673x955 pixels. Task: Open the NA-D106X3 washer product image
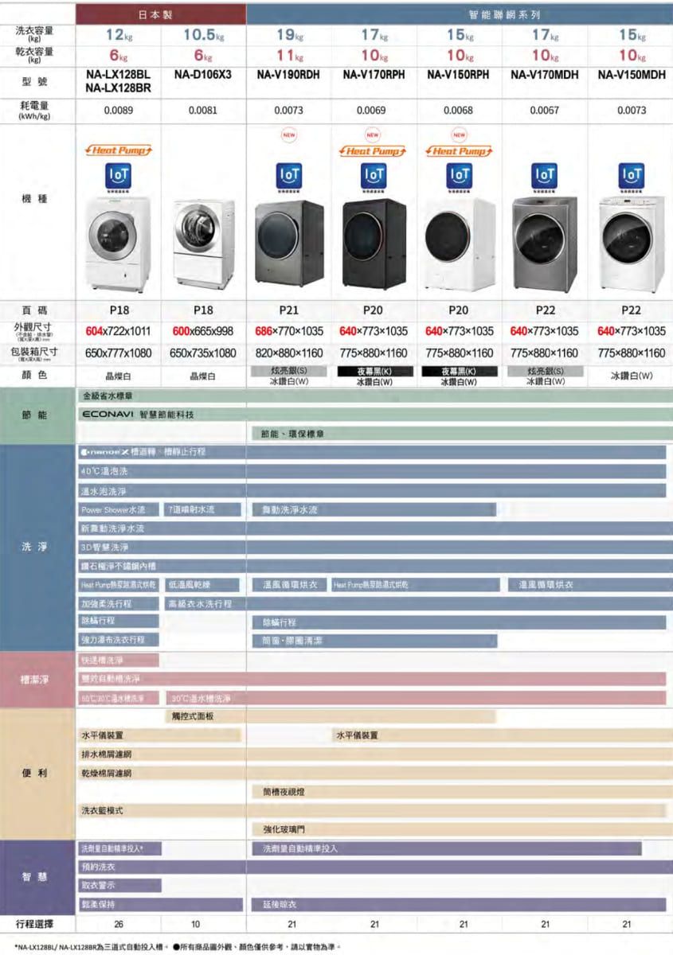pos(204,244)
